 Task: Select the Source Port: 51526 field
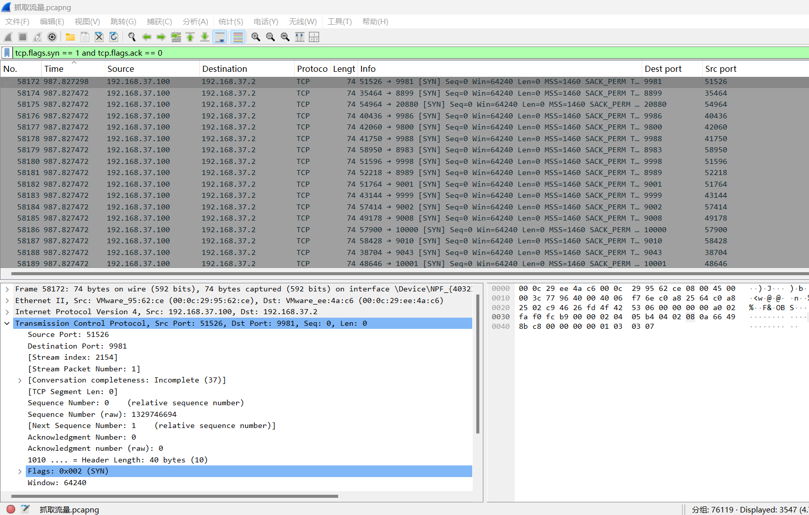tap(68, 335)
